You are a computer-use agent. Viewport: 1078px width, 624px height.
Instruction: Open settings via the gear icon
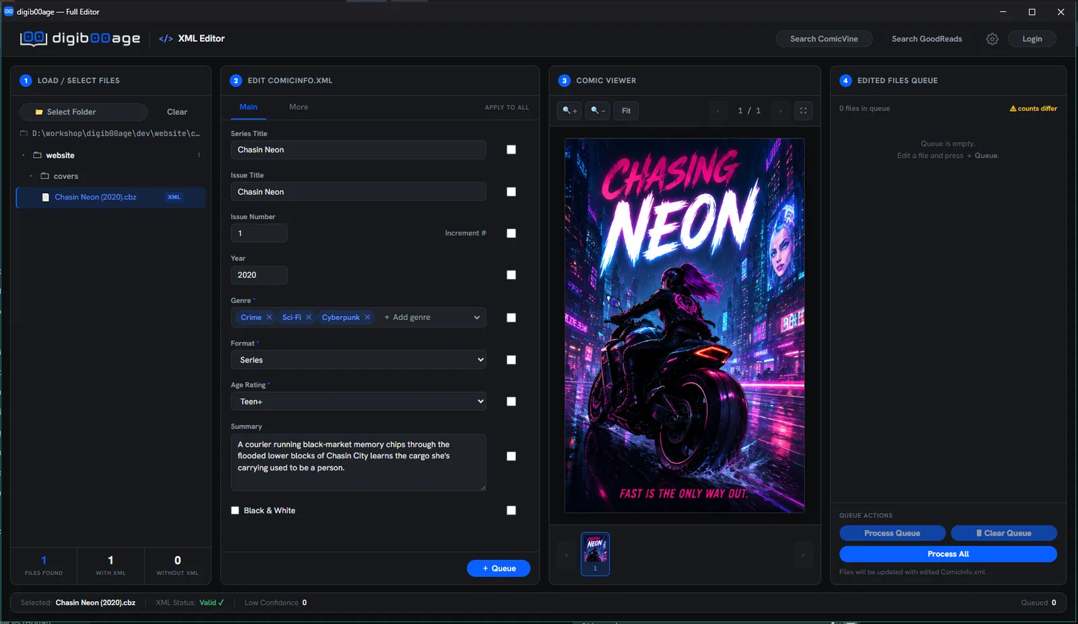click(992, 39)
